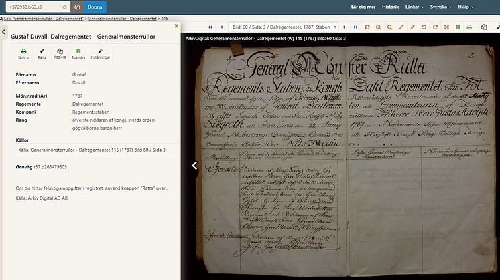
Task: Jump to first image with double-left arrows
Action: tap(210, 27)
